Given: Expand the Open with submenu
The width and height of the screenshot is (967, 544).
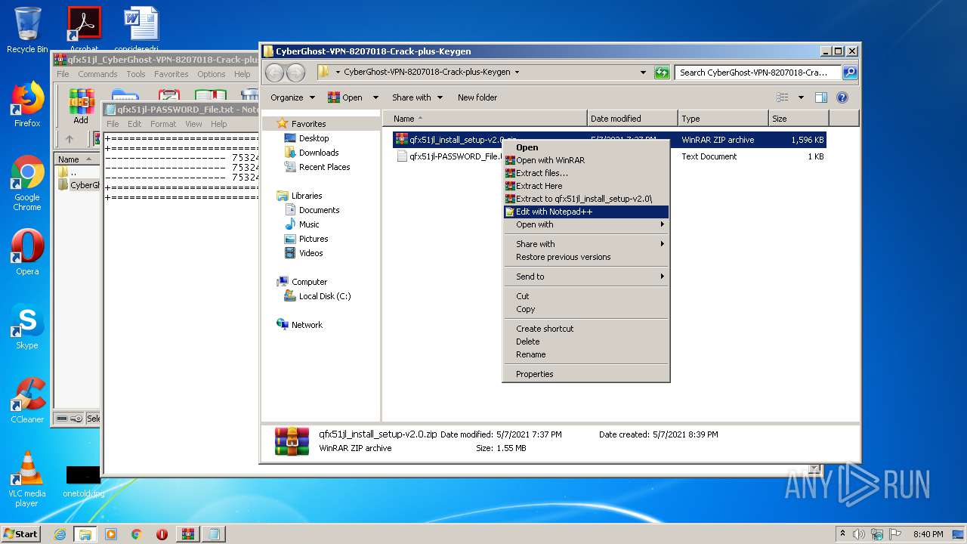Looking at the screenshot, I should click(x=586, y=224).
